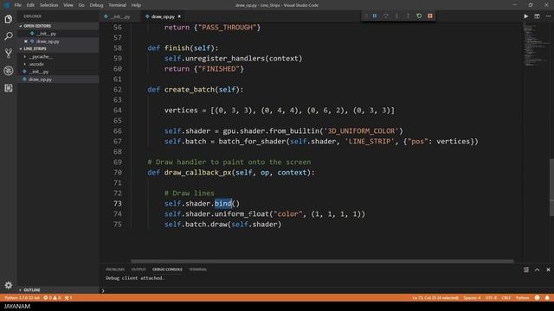Click Step Over in debug toolbar
The height and width of the screenshot is (311, 554).
386,16
